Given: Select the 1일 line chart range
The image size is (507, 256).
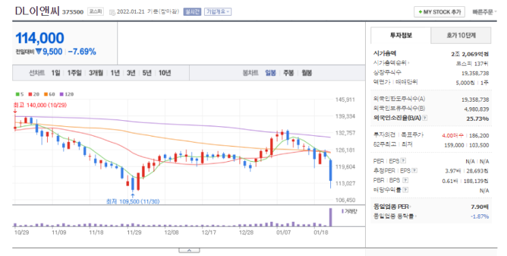Looking at the screenshot, I should [x=56, y=73].
